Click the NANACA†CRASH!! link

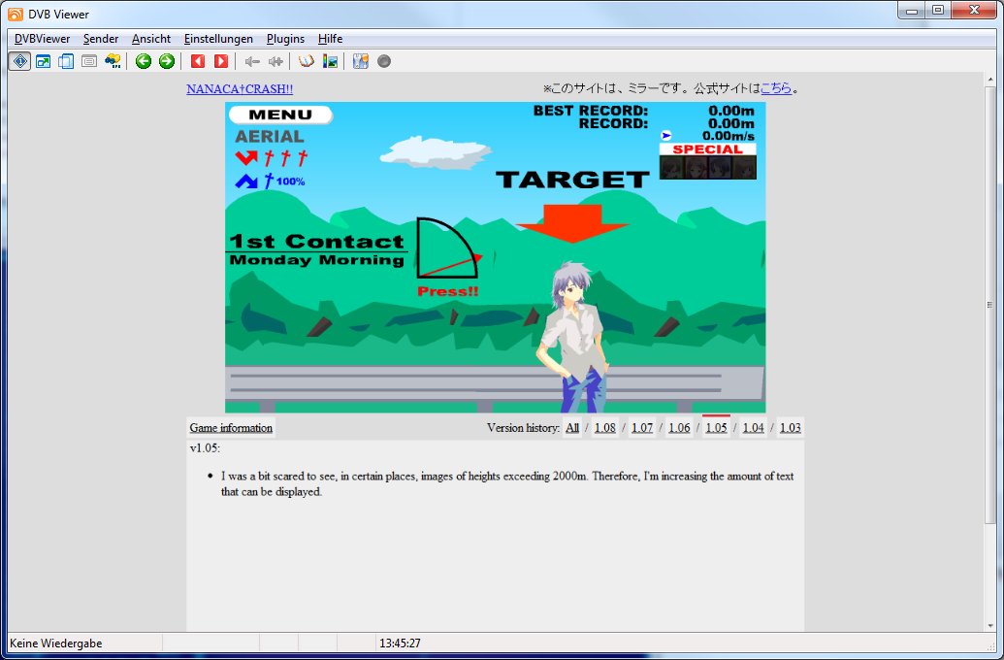tap(240, 88)
